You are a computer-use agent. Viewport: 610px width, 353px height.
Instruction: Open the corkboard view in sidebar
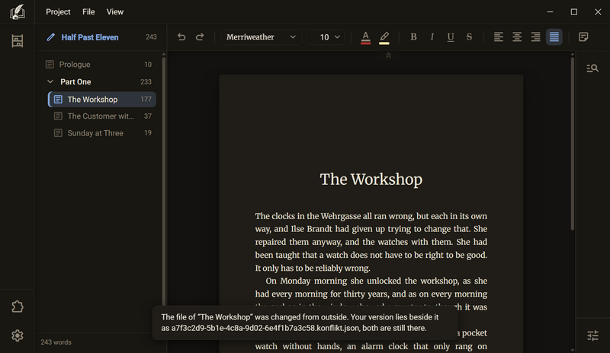(x=17, y=41)
